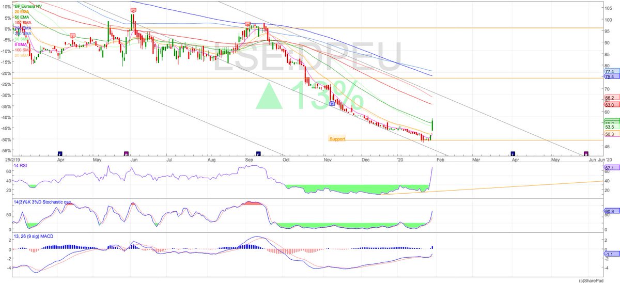Click the Jun '20 end date label
The width and height of the screenshot is (620, 283).
(x=604, y=160)
